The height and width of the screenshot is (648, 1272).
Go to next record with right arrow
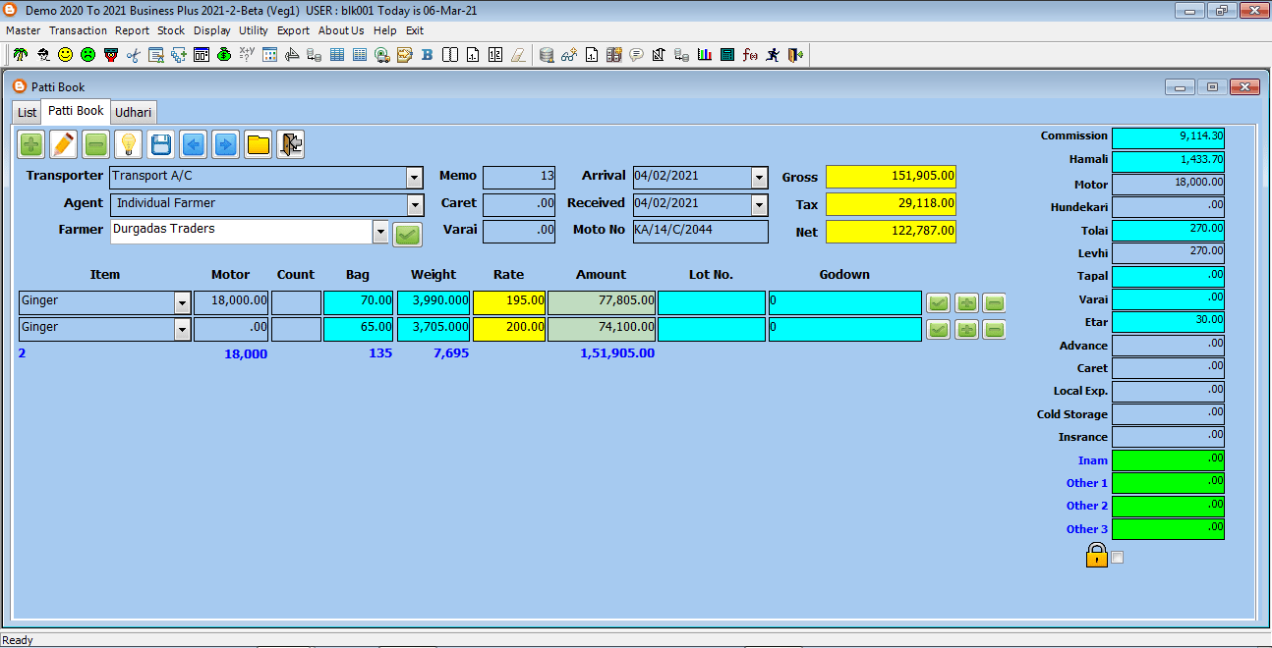225,145
